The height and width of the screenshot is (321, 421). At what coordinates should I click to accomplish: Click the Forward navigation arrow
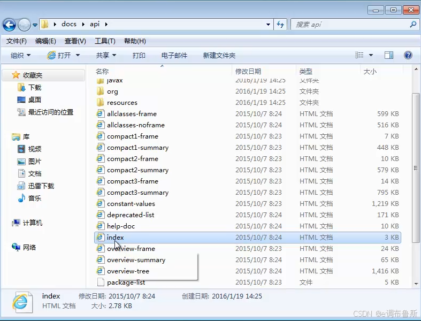24,25
